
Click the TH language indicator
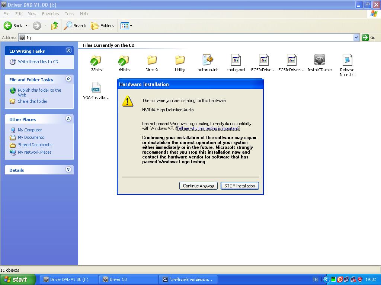(315, 280)
